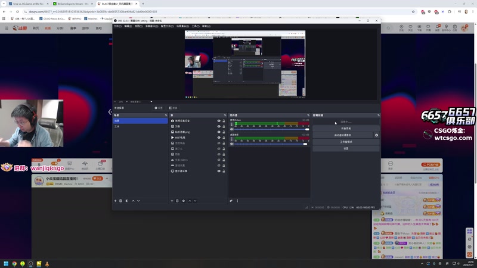Screen dimensions: 477x268
Task: Open OBS 编辑 (Edit) menu
Action: click(128, 26)
